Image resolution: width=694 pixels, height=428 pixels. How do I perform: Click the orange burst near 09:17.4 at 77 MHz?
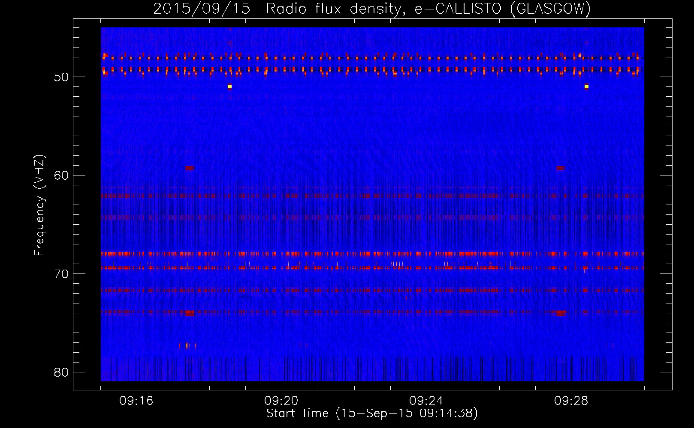pyautogui.click(x=187, y=345)
